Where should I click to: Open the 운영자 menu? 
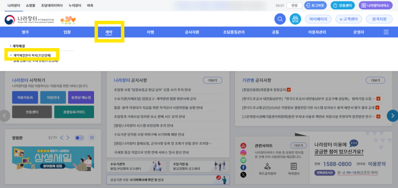click(x=359, y=32)
